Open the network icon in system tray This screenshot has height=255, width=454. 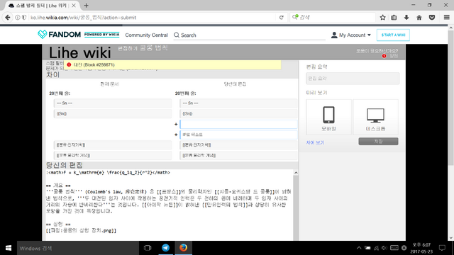pos(376,248)
